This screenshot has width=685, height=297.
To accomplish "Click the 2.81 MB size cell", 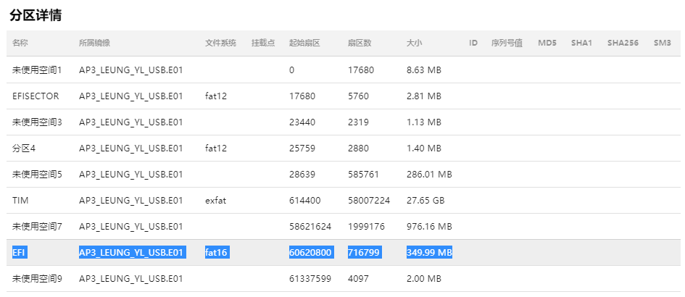I will pyautogui.click(x=424, y=96).
